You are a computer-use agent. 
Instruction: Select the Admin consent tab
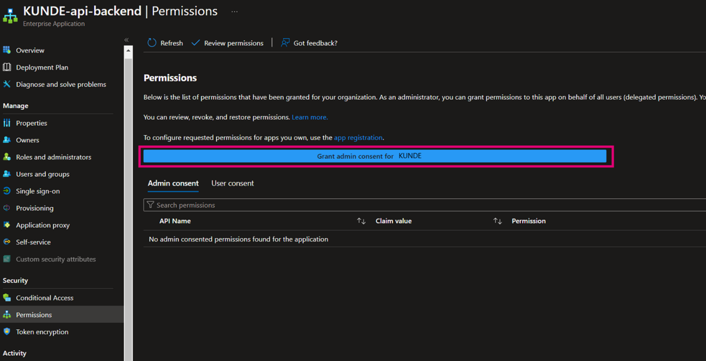click(173, 183)
